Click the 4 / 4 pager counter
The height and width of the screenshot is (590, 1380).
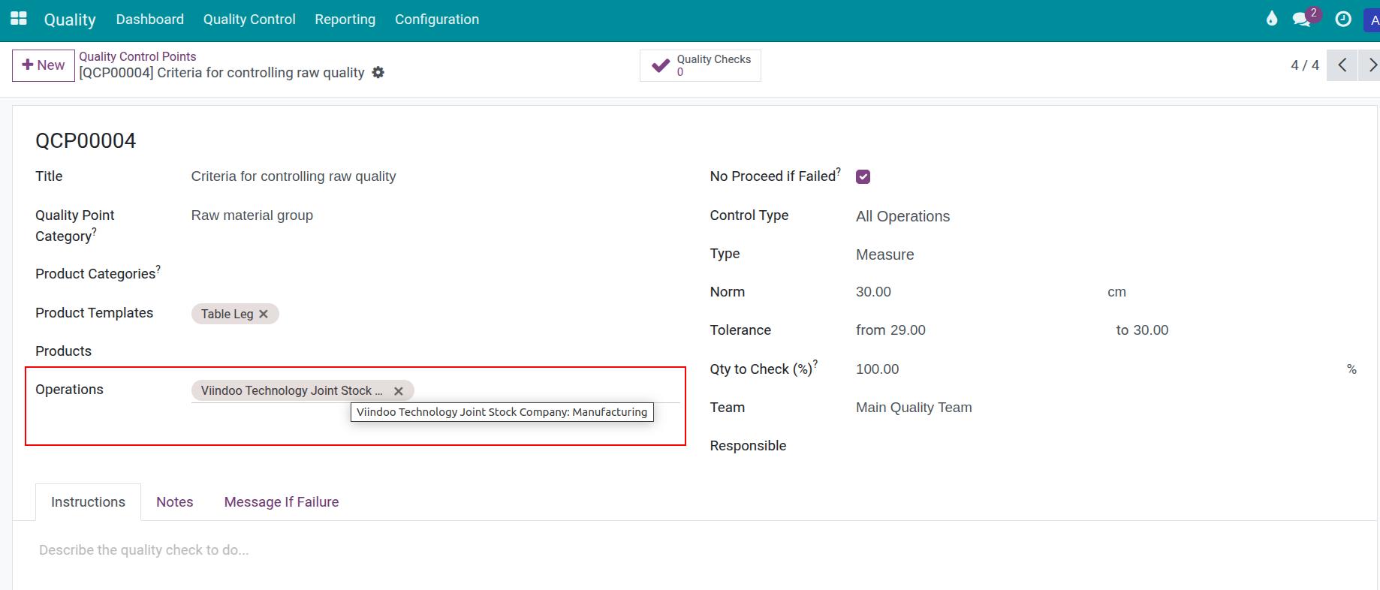tap(1305, 65)
